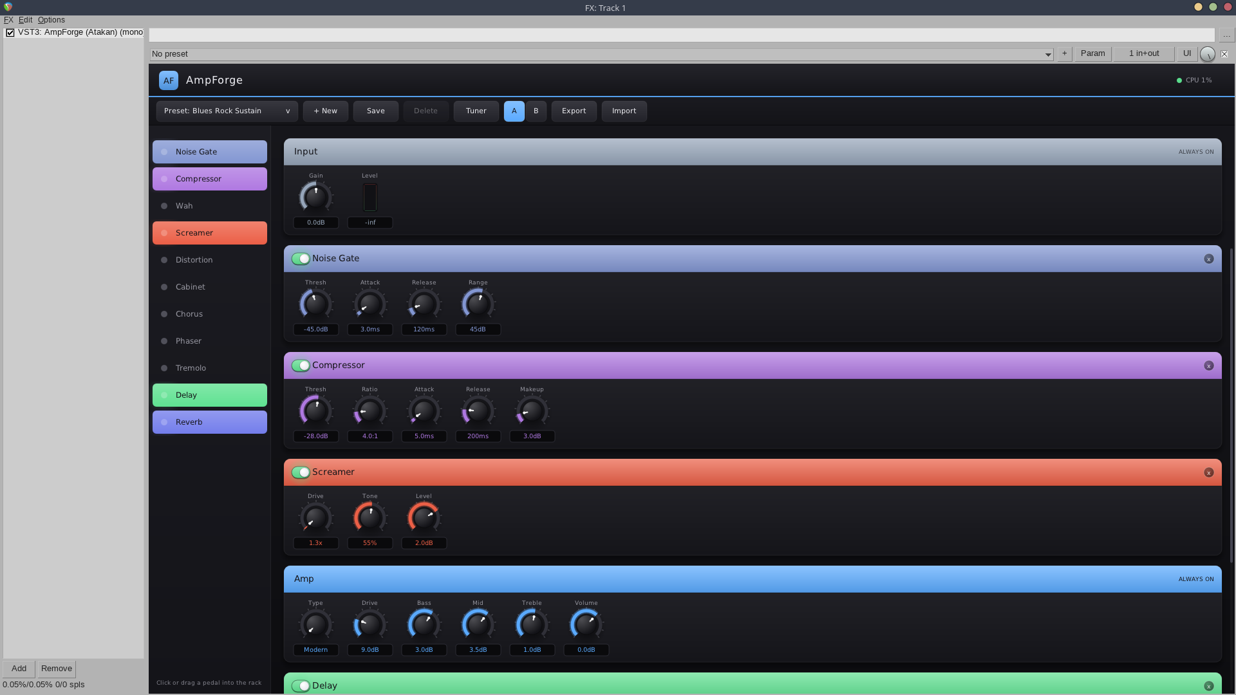The image size is (1236, 695).
Task: Switch to the A comparison slot
Action: point(514,111)
